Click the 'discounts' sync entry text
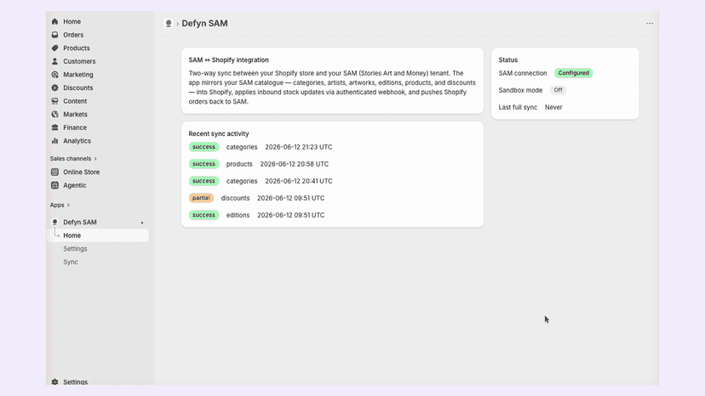 click(x=235, y=198)
